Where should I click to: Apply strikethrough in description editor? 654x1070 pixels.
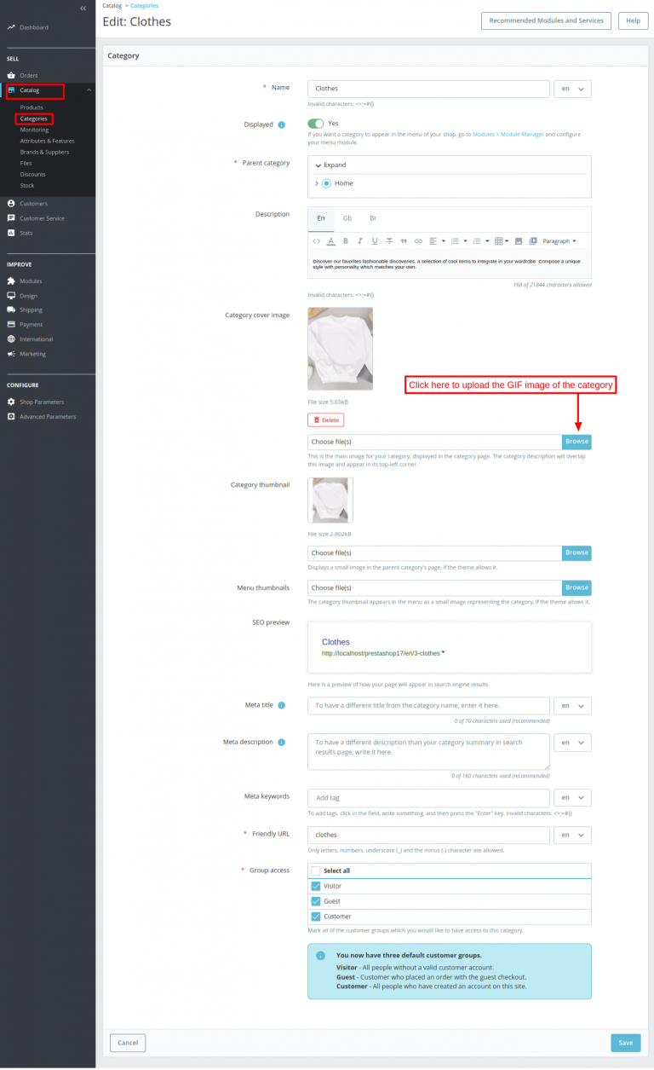point(389,240)
